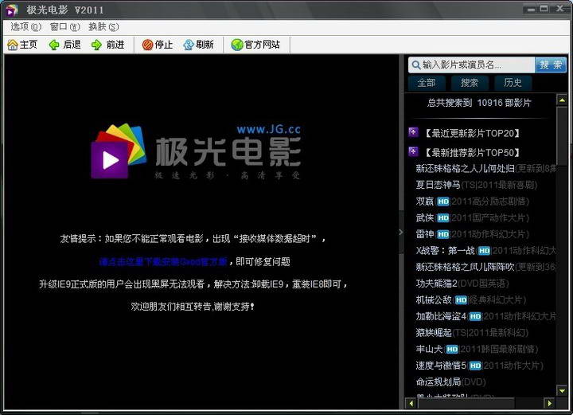Screen dimensions: 573x415
Task: Focus the movie or actor name input field
Action: coord(471,65)
